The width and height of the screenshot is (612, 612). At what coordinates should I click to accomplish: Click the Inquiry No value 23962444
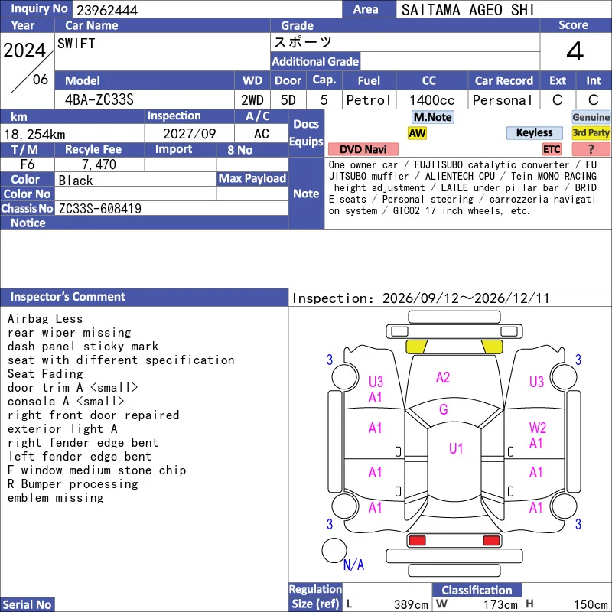[107, 10]
